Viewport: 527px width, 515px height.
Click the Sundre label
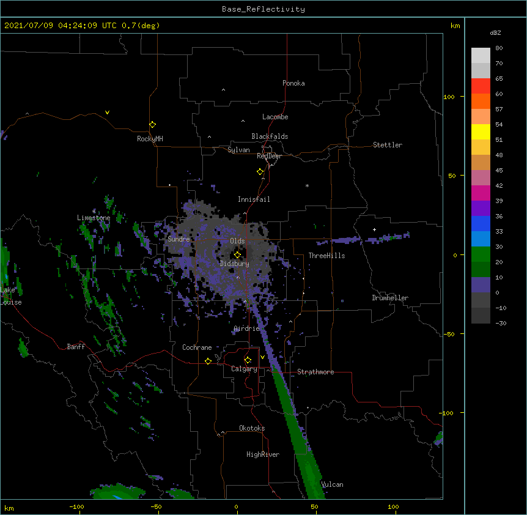179,239
